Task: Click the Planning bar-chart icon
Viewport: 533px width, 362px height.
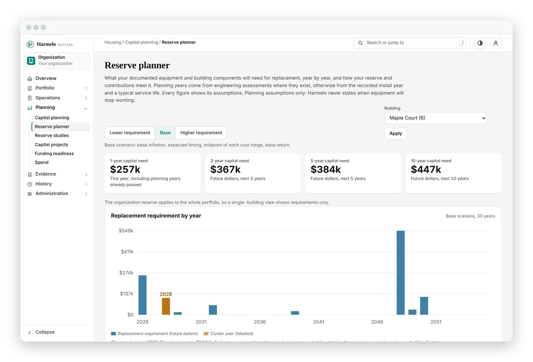Action: tap(30, 108)
